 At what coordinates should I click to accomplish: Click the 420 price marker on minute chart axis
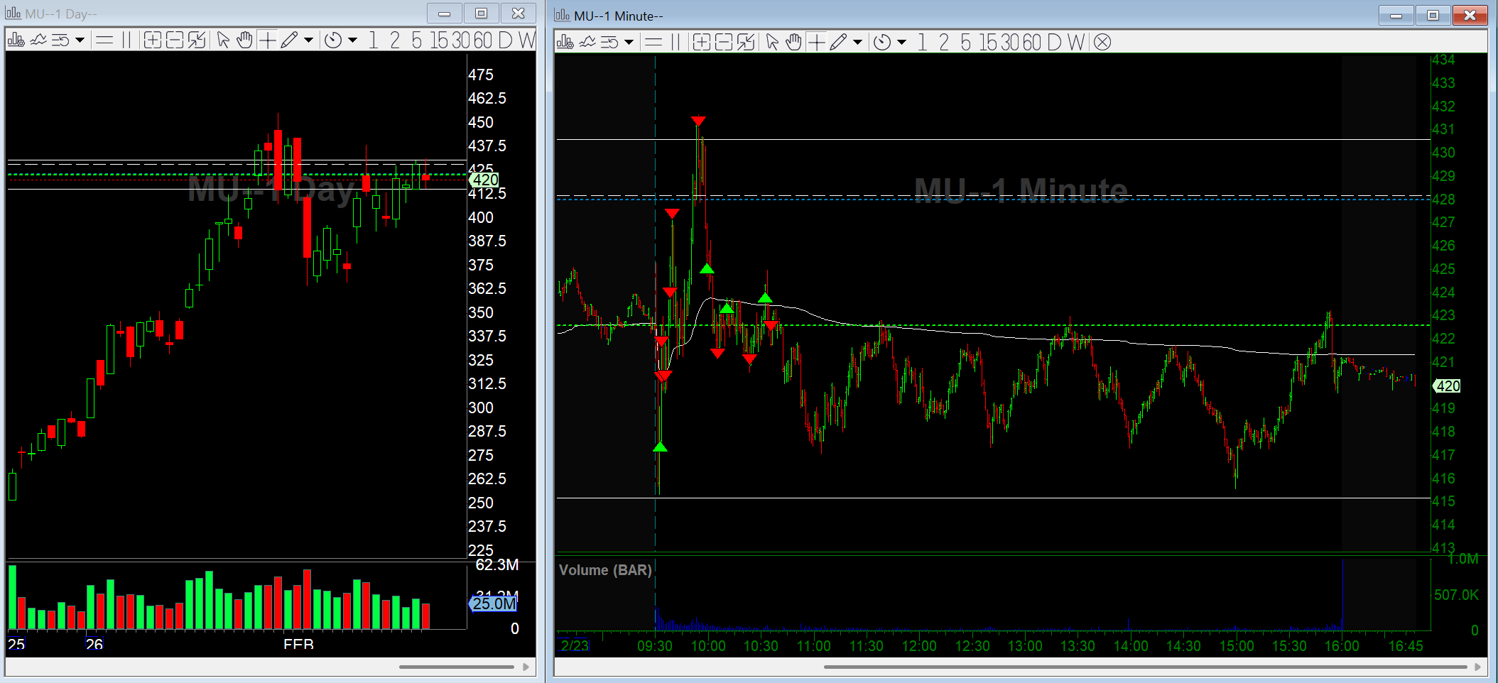pos(1446,386)
